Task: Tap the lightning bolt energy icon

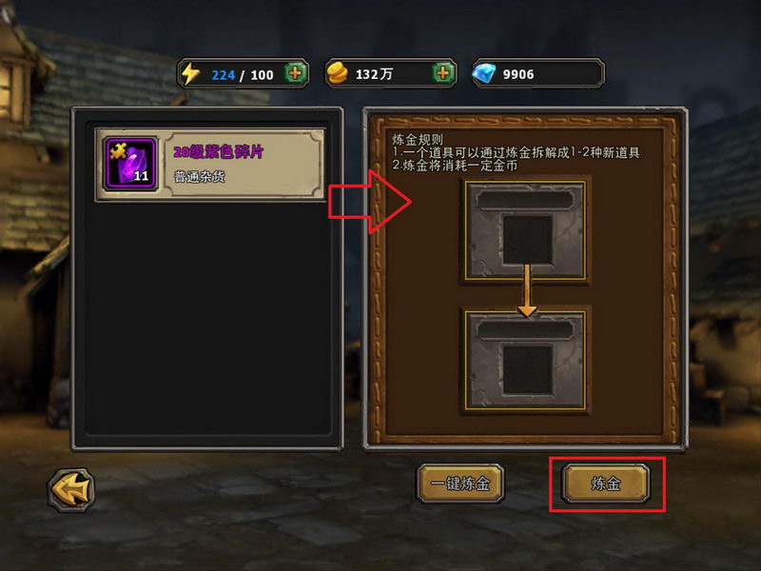Action: [x=190, y=74]
